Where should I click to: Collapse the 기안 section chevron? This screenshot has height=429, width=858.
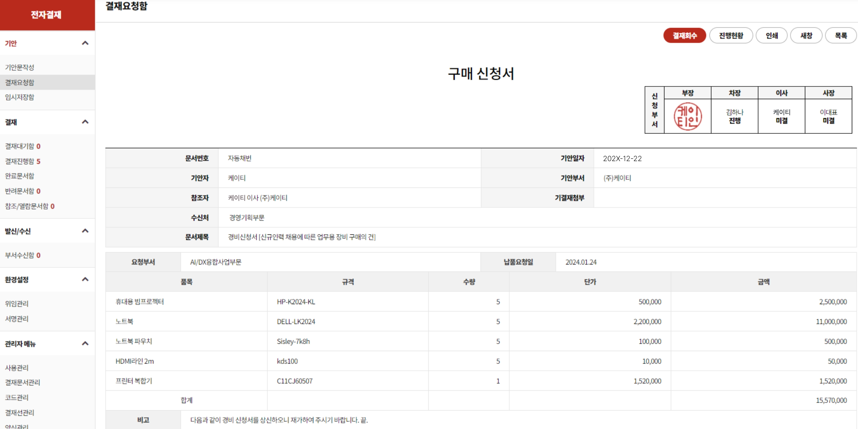tap(85, 43)
